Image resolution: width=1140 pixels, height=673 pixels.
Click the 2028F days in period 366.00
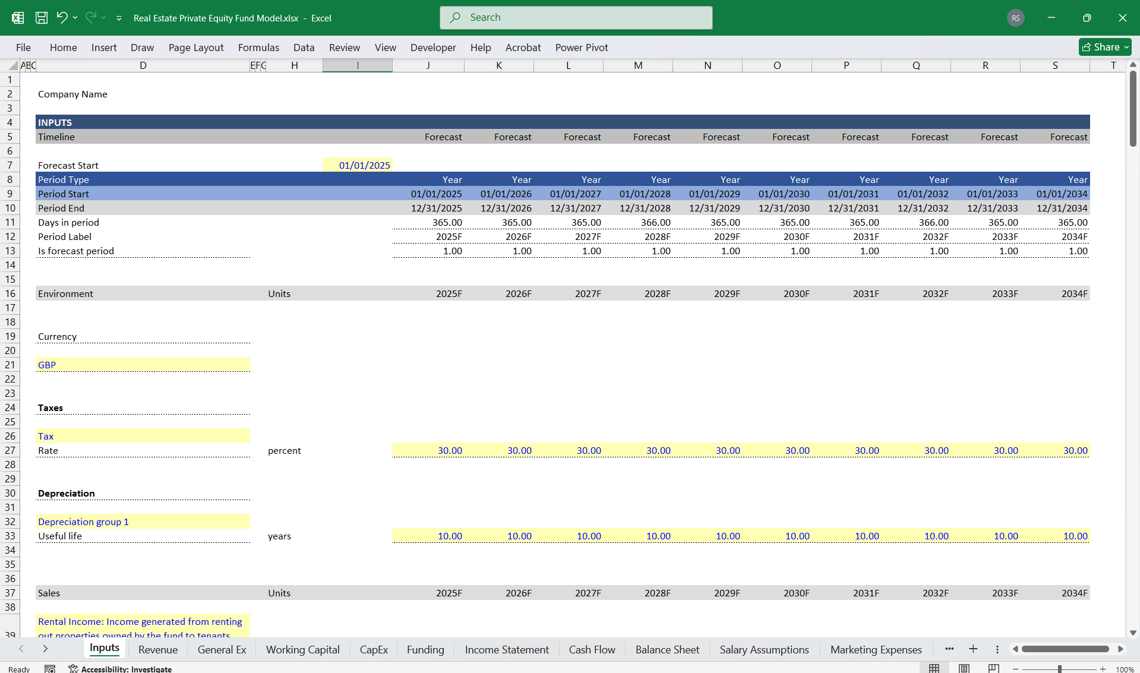(638, 222)
